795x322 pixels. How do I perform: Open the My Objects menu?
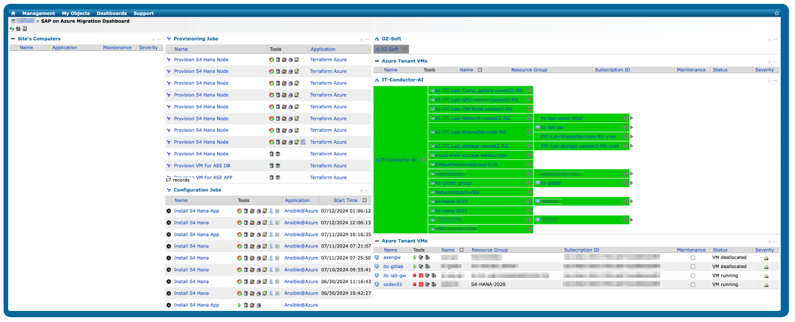coord(75,13)
